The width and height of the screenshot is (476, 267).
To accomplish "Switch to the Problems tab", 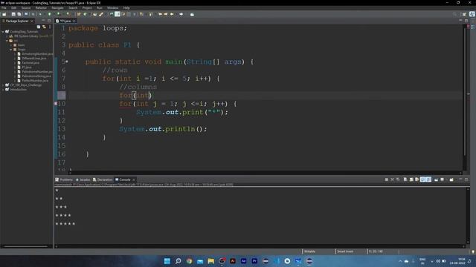I will point(64,179).
